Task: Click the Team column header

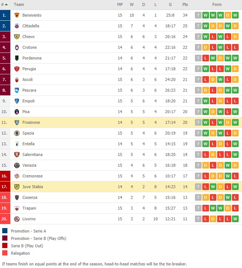Action: tap(19, 4)
